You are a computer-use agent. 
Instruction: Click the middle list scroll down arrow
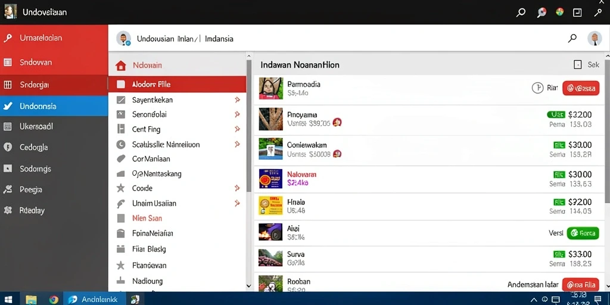tap(249, 287)
